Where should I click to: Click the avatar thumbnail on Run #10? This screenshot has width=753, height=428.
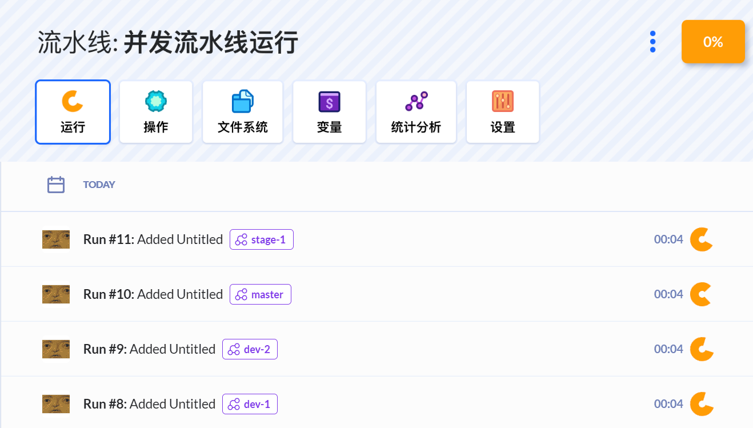click(x=56, y=294)
